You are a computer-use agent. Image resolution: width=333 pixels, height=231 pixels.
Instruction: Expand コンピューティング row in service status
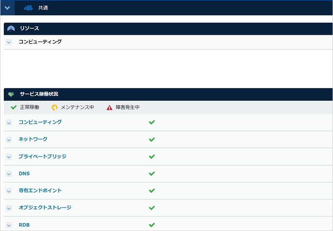tap(9, 123)
